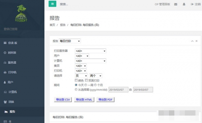The image size is (202, 123).
Task: Click the 计算机 laptop icon
Action: pyautogui.click(x=5, y=92)
